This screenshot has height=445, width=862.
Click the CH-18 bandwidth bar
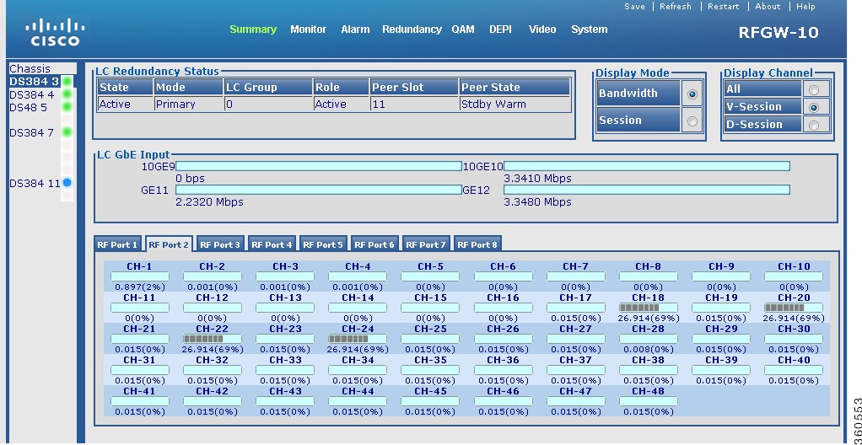[648, 308]
